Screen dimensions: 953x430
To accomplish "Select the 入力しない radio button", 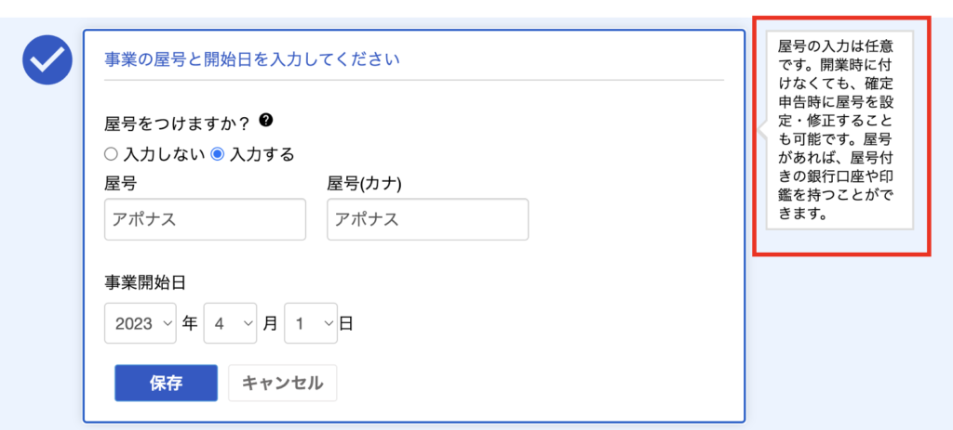I will [x=111, y=154].
